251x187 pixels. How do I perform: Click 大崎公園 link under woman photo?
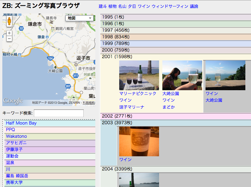[x=171, y=93]
